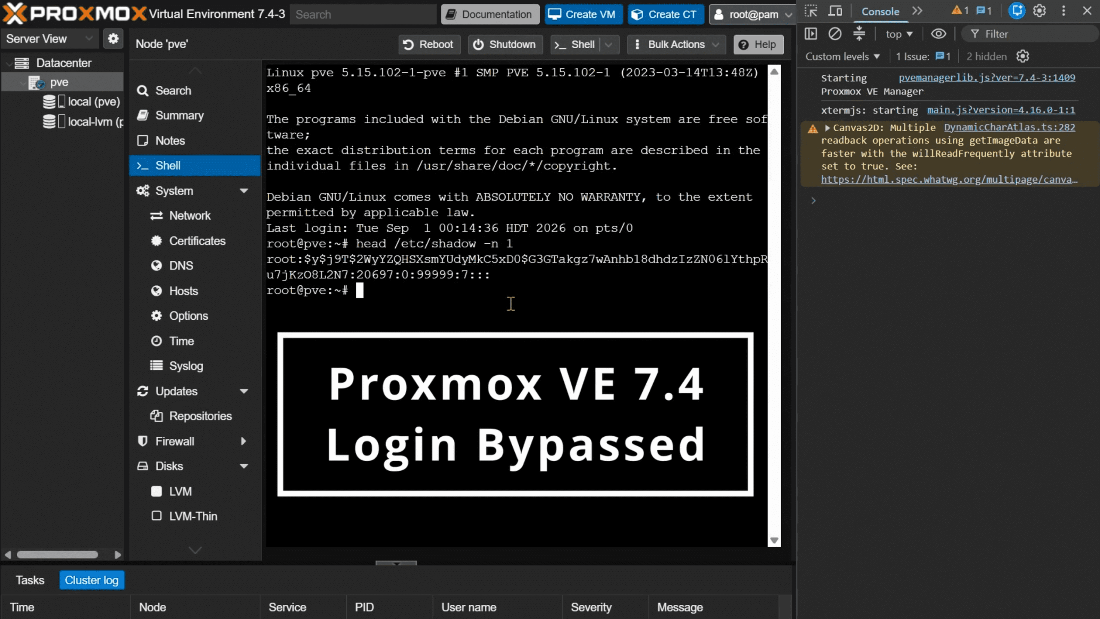Open the Notes menu item
Image resolution: width=1100 pixels, height=619 pixels.
[x=195, y=141]
